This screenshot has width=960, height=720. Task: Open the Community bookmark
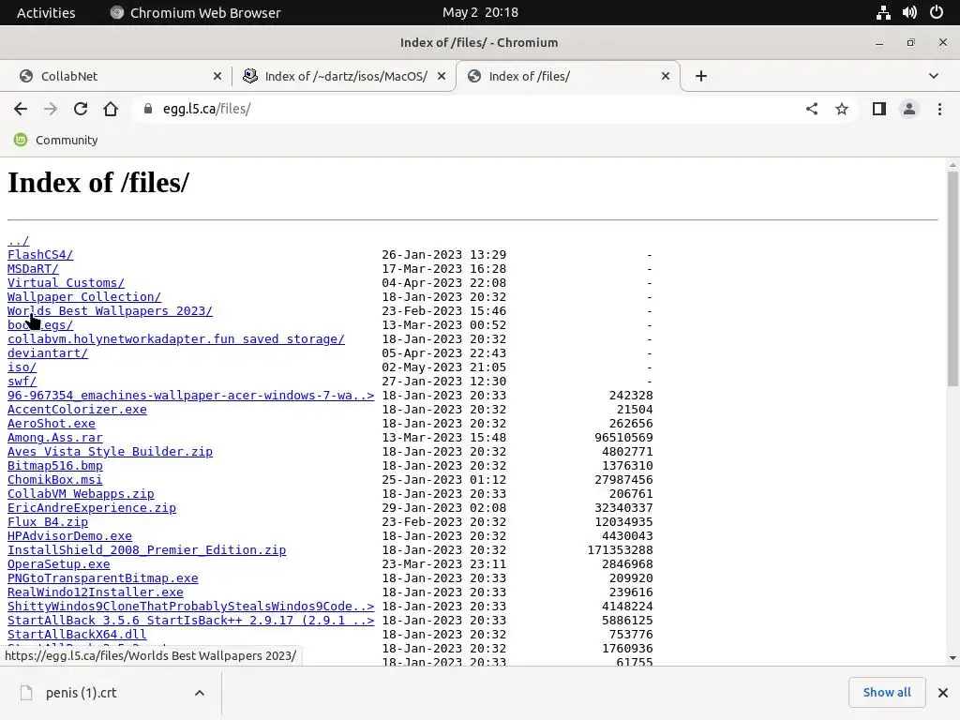[x=55, y=140]
